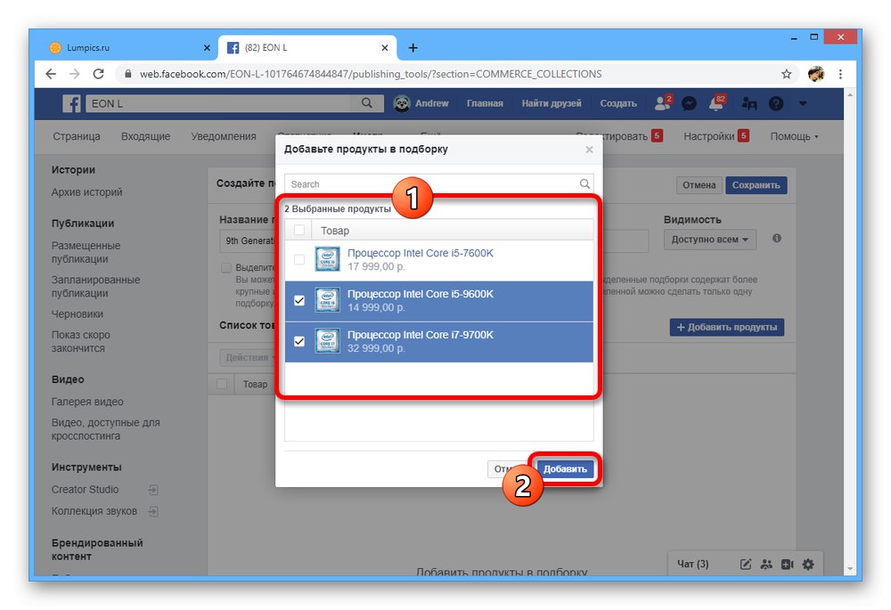This screenshot has width=891, height=610.
Task: Close the Lumpics.ru tab
Action: 207,48
